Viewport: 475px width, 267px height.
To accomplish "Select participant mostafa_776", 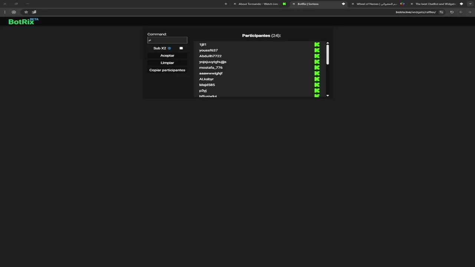I will 211,67.
